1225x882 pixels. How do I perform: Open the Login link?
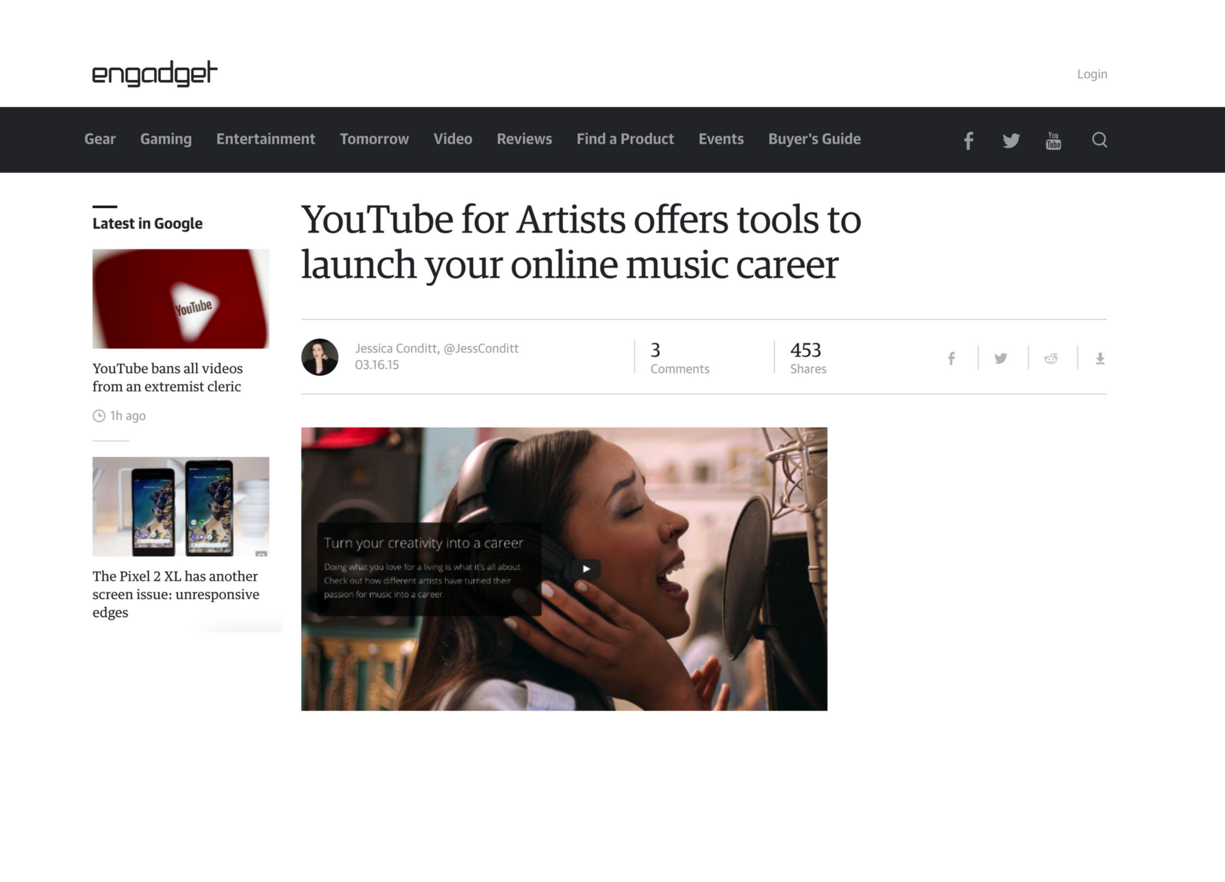[x=1092, y=74]
